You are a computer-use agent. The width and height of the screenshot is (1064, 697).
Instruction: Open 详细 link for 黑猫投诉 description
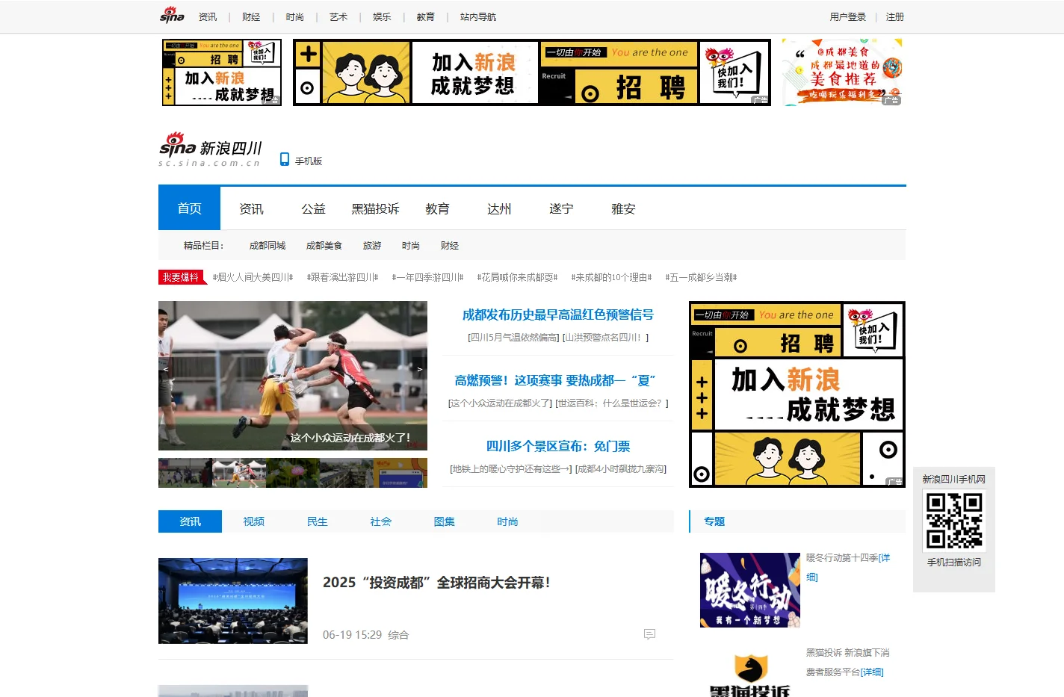coord(872,672)
